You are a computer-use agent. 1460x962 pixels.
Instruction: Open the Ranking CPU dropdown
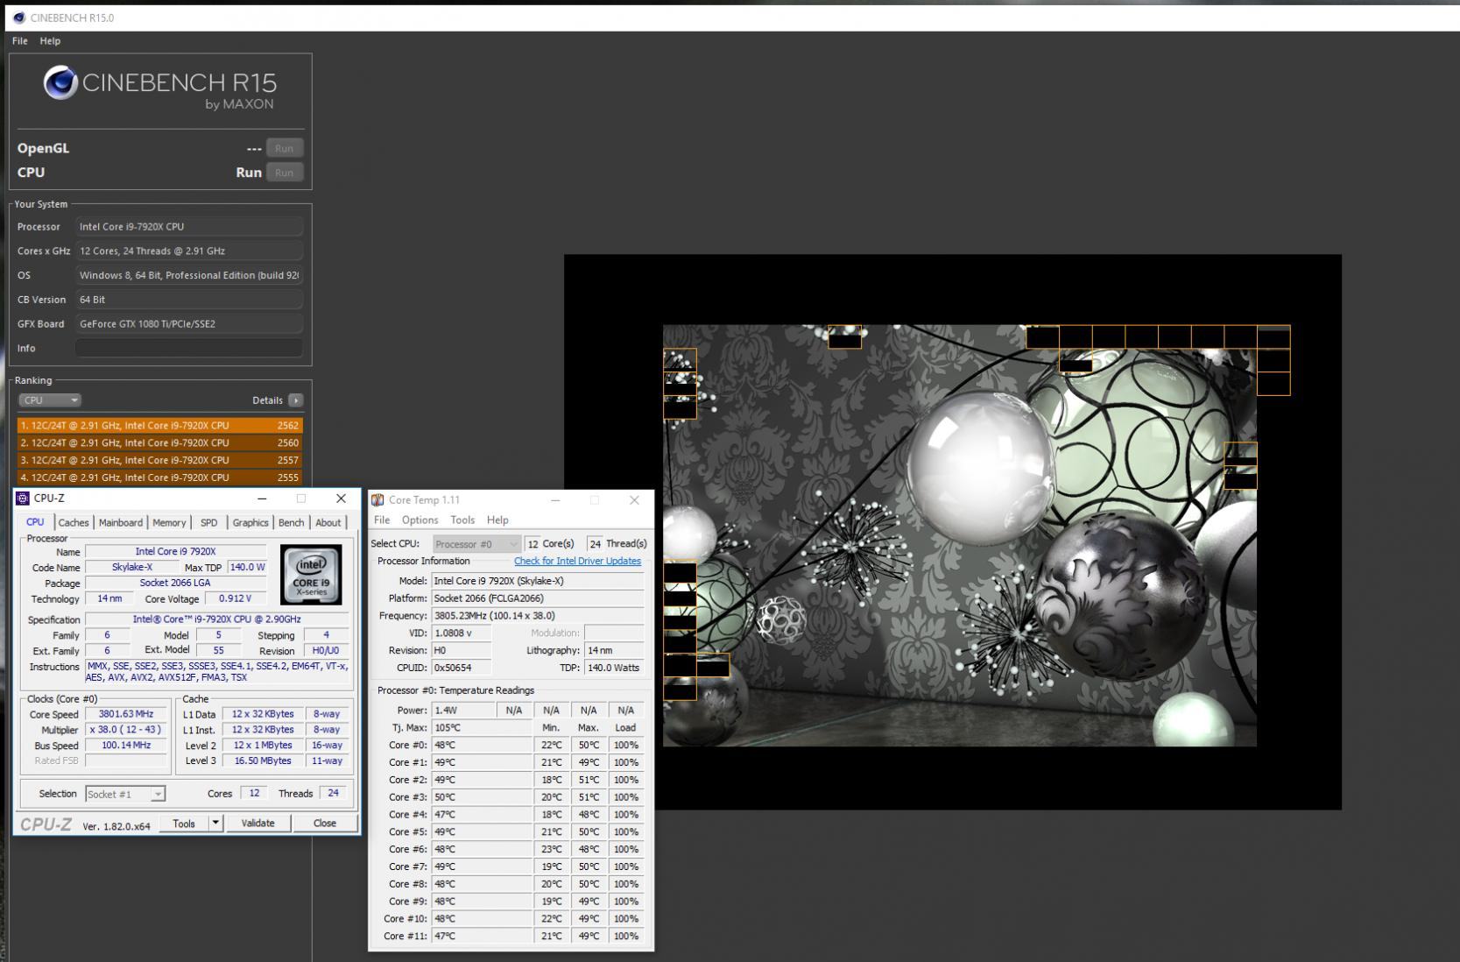coord(50,400)
